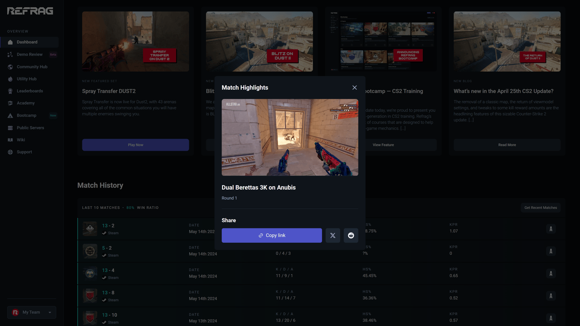This screenshot has height=326, width=580.
Task: Click the 13 - 8 match score
Action: tap(108, 292)
